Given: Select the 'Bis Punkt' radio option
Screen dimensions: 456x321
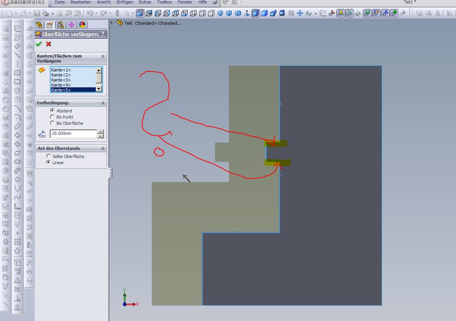Looking at the screenshot, I should (x=53, y=117).
